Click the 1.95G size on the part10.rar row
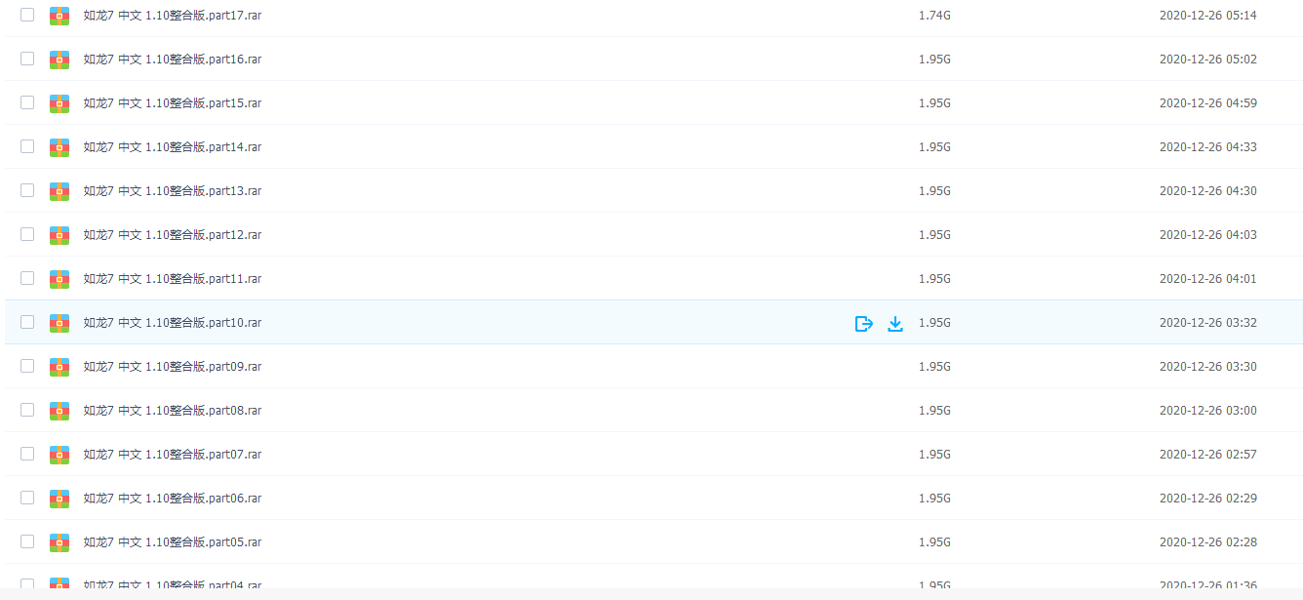The image size is (1303, 600). [934, 323]
